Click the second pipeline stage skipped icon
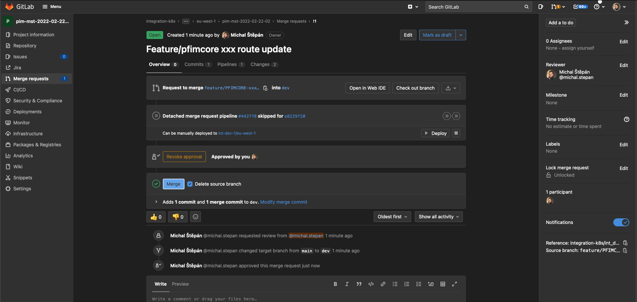 pos(456,116)
